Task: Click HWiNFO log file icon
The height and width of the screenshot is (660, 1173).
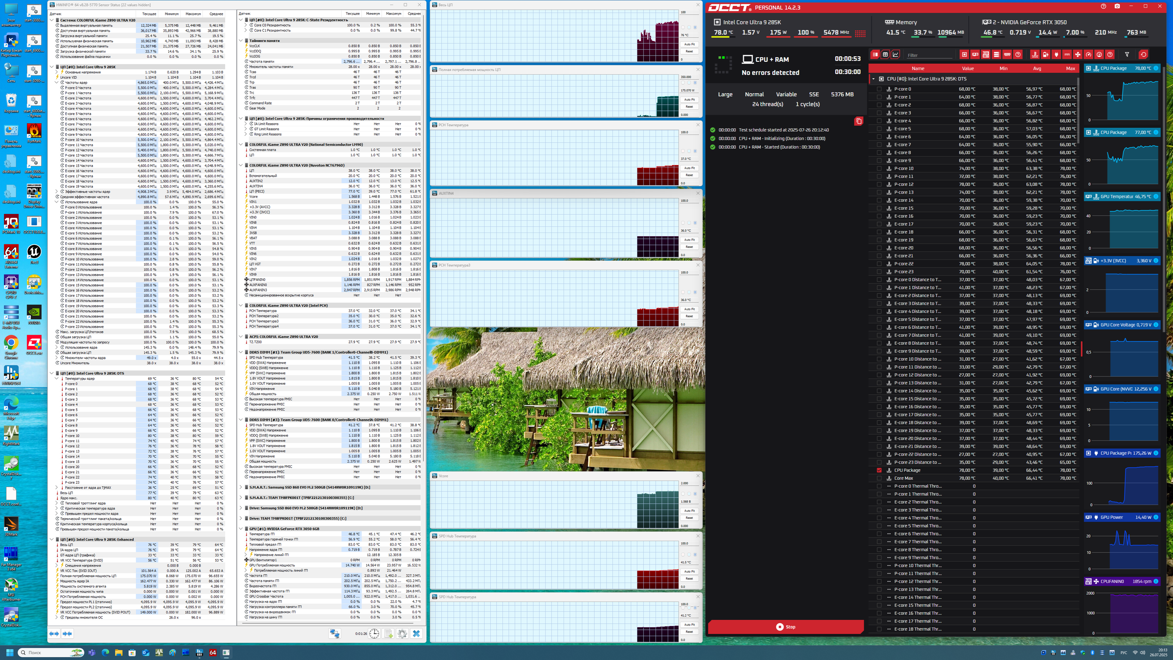Action: pyautogui.click(x=388, y=633)
